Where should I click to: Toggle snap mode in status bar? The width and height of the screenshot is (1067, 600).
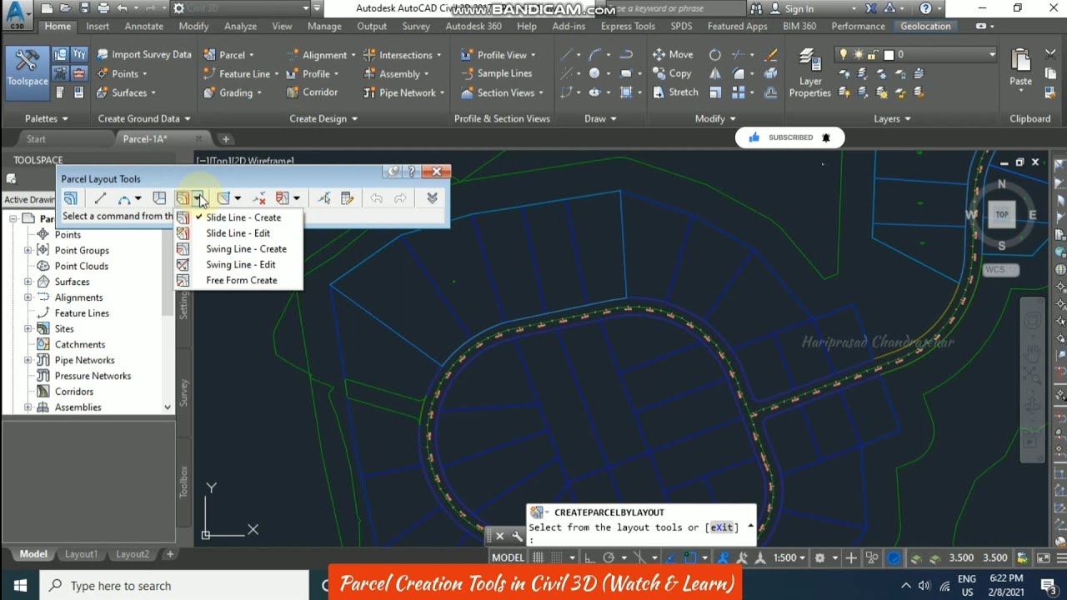tap(555, 557)
